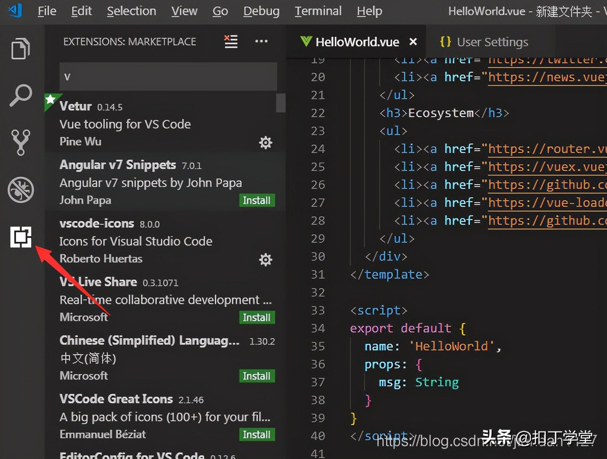Open the Debug view in activity bar
The image size is (607, 459).
[21, 189]
